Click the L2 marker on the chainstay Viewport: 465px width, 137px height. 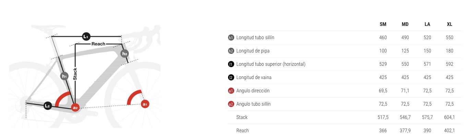click(48, 106)
